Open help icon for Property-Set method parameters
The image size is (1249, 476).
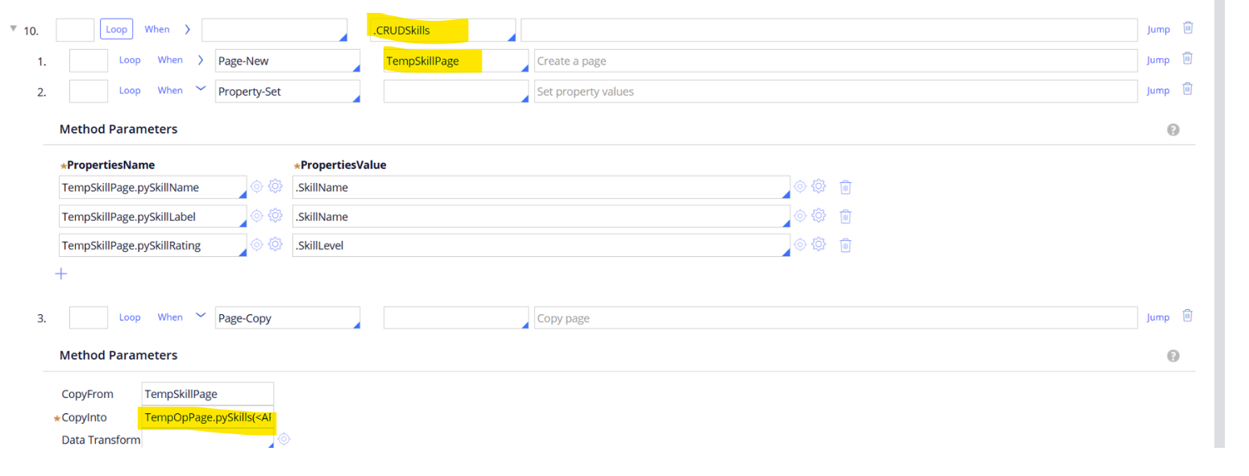[x=1173, y=130]
